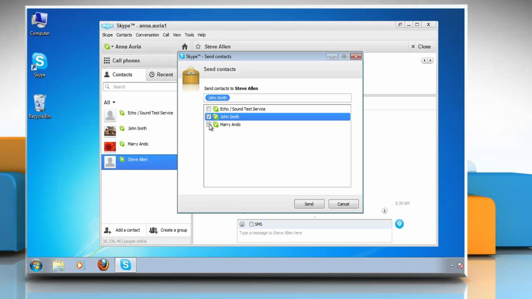Open the View menu

(x=177, y=35)
